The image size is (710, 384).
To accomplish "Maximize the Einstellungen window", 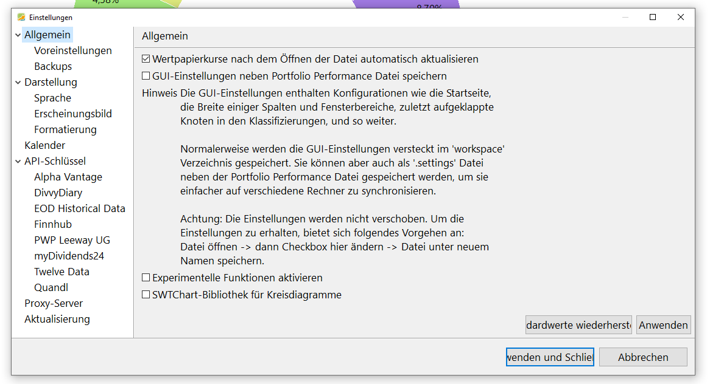I will (653, 17).
